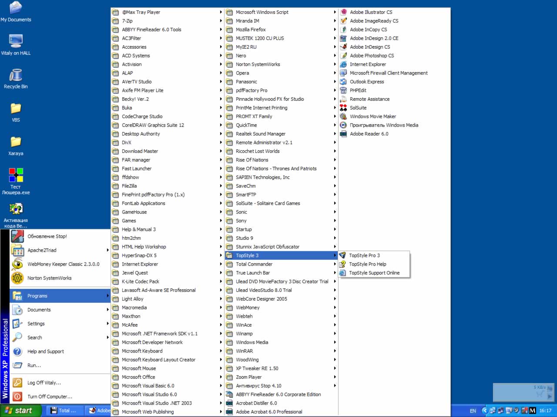Launch Adobe Acrobat 6.0 Professional

point(282,412)
